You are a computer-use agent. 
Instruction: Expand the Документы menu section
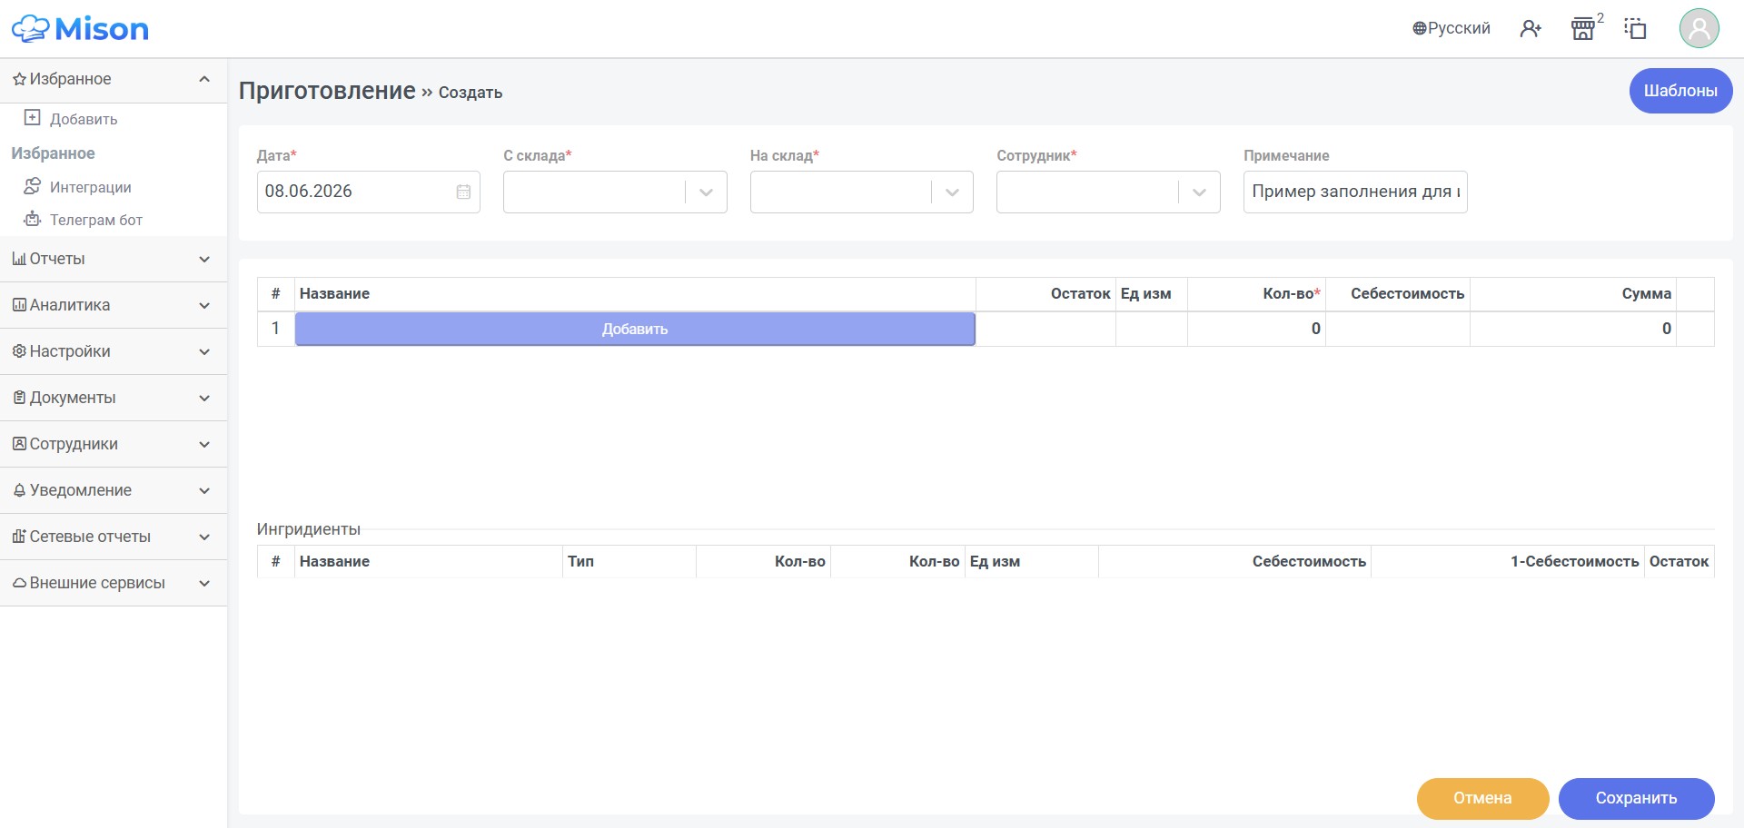(x=113, y=398)
